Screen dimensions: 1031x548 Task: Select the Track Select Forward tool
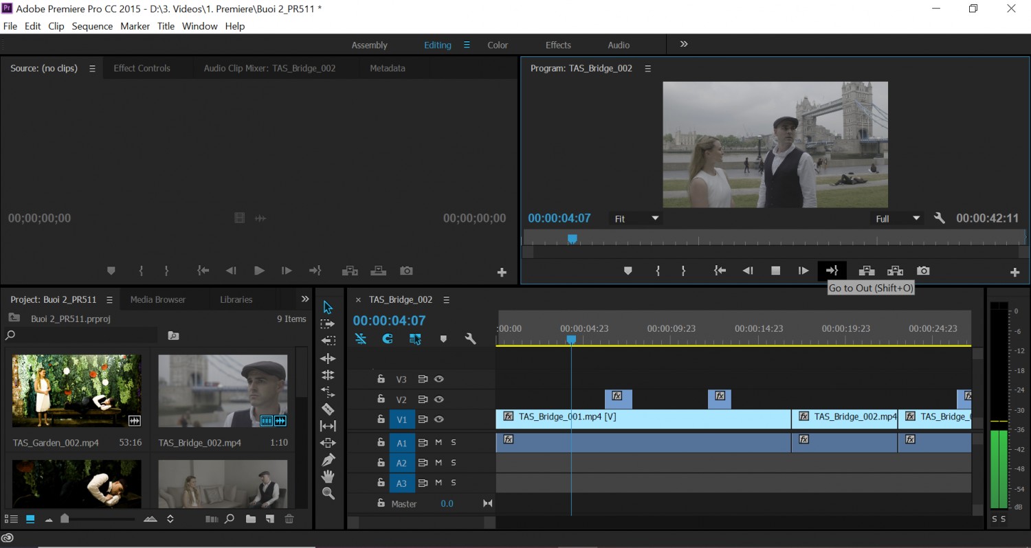tap(328, 324)
